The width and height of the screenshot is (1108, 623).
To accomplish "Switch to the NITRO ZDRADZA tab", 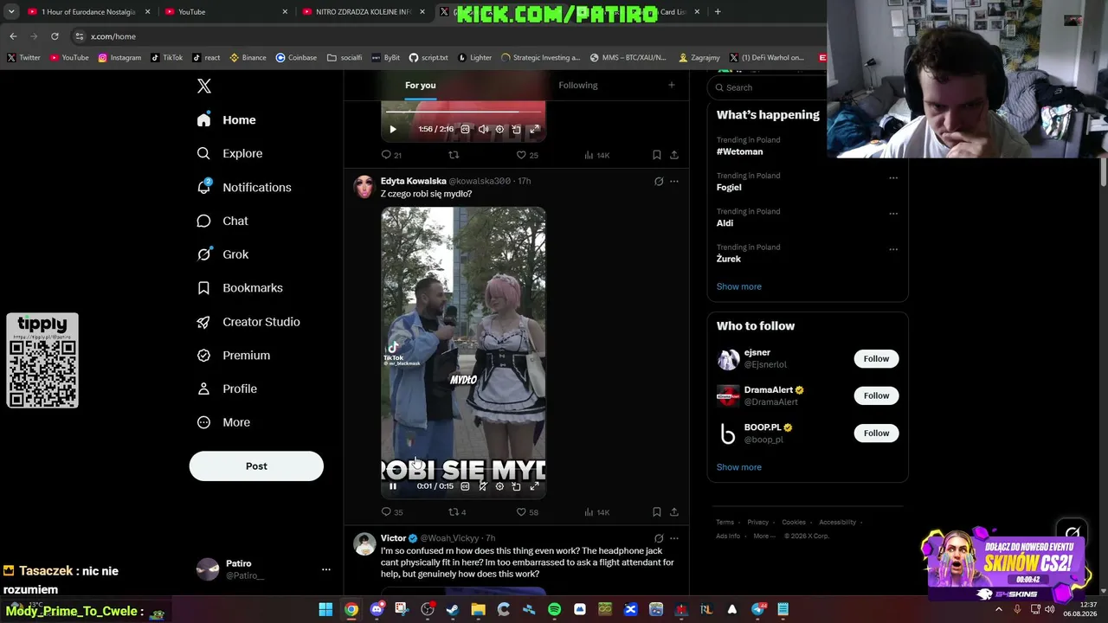I will [x=364, y=12].
